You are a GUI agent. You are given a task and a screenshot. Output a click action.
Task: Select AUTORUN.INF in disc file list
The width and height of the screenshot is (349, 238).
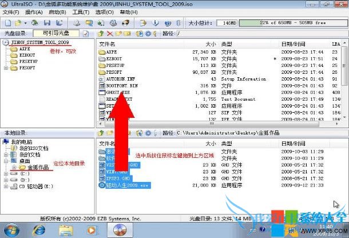pos(120,79)
